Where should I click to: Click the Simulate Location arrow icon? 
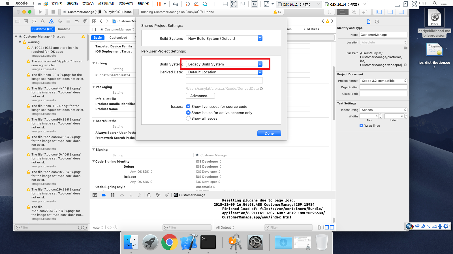pyautogui.click(x=167, y=195)
